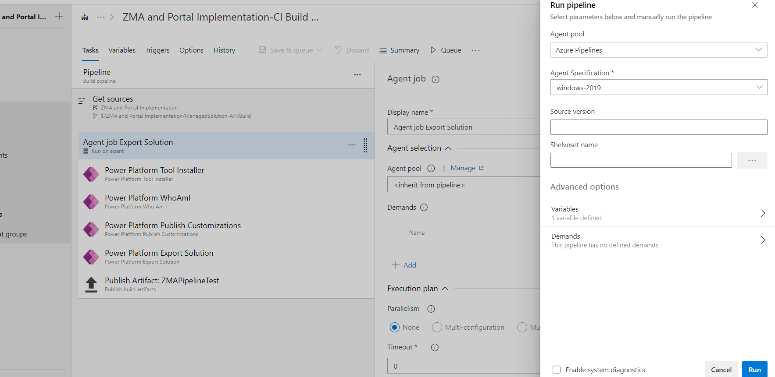775x377 pixels.
Task: Click the Source version input field
Action: pyautogui.click(x=658, y=127)
